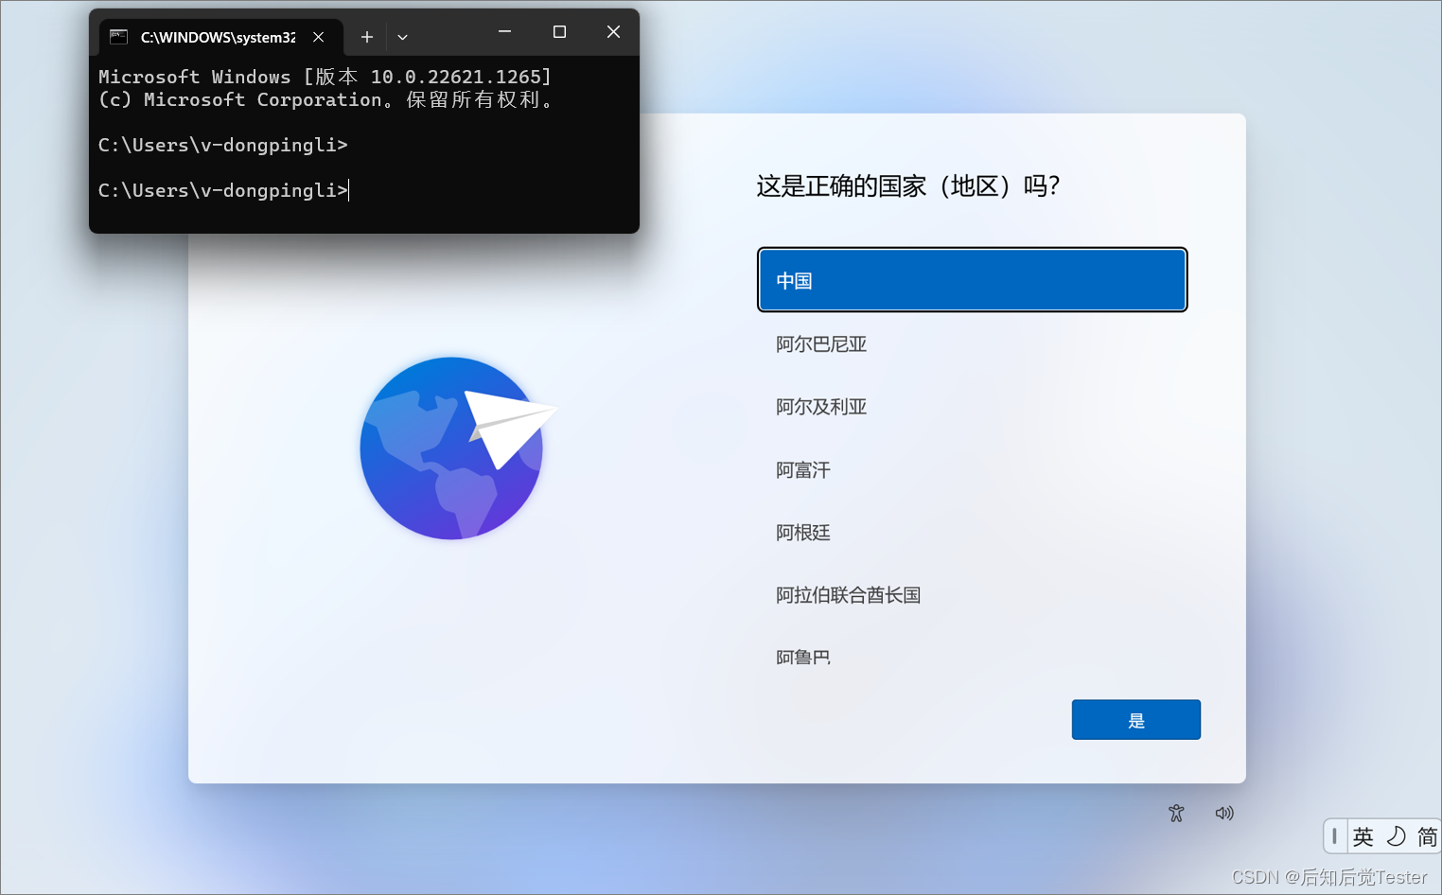Select 阿鲁巴 from the country list

[x=802, y=657]
